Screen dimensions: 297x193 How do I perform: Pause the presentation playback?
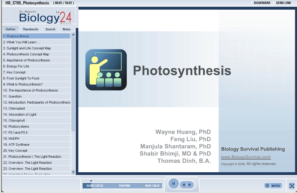tap(174, 183)
